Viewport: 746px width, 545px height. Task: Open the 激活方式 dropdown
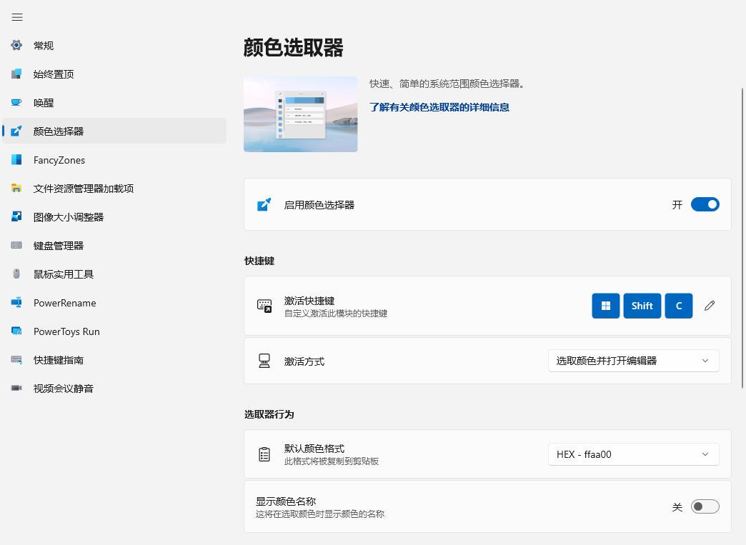pos(633,361)
